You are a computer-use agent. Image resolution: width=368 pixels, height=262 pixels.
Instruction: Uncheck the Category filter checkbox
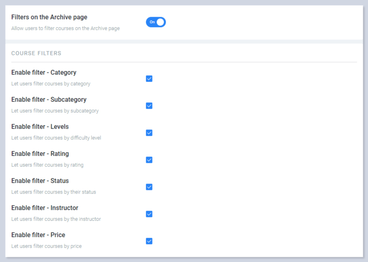[149, 79]
